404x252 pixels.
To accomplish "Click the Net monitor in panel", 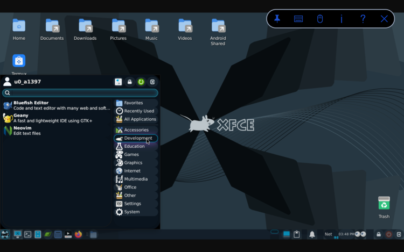I will 329,234.
